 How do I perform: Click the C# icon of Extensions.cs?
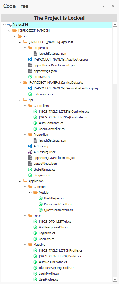(x=30, y=94)
